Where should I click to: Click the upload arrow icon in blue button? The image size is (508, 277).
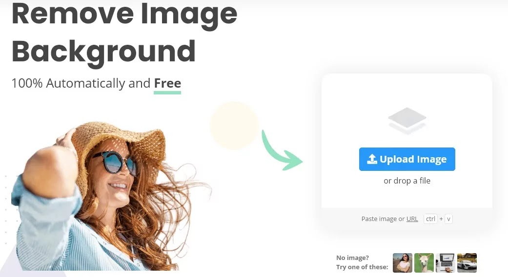(x=372, y=159)
